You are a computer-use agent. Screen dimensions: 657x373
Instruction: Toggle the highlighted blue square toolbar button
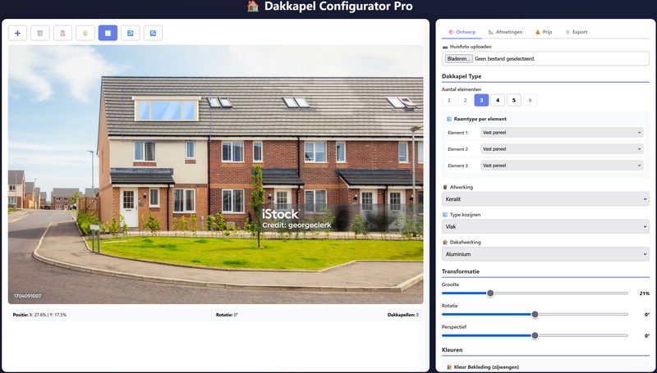click(108, 33)
